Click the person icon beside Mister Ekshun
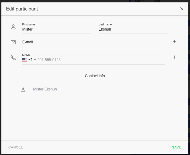The image size is (190, 155). [x=23, y=89]
